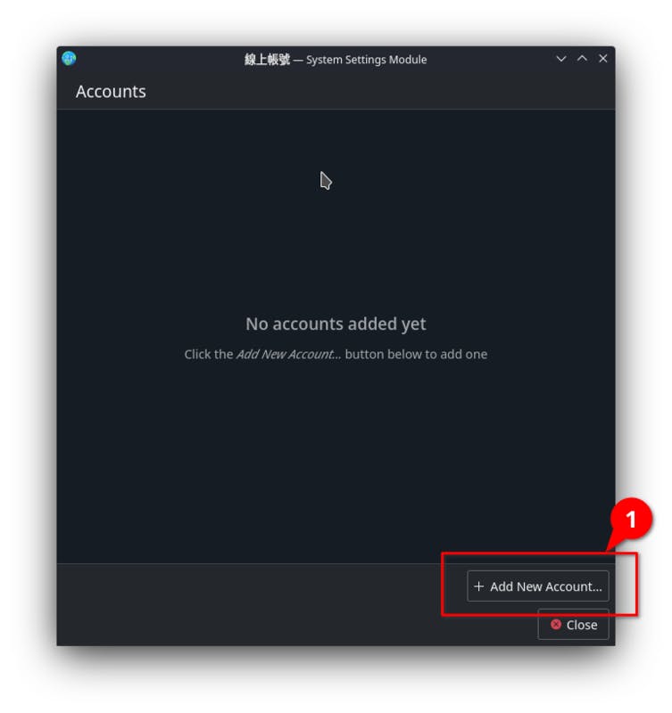
Task: Open the globe application icon in titlebar
Action: (x=69, y=59)
